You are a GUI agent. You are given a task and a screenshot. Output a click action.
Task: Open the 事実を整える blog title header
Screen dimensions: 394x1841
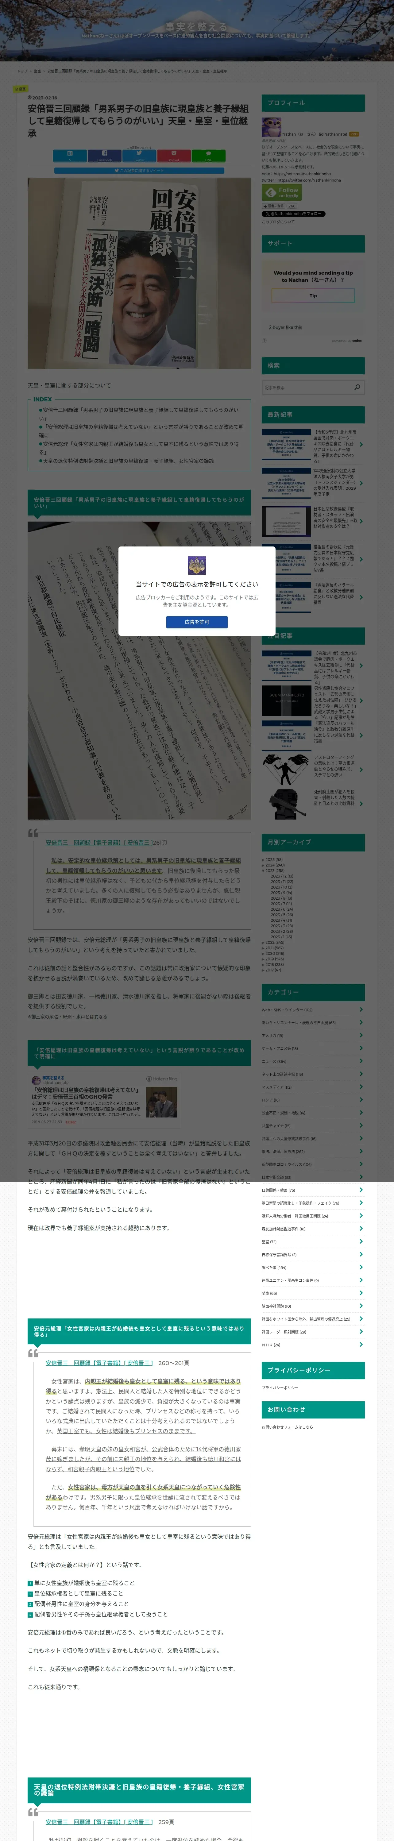click(x=197, y=27)
